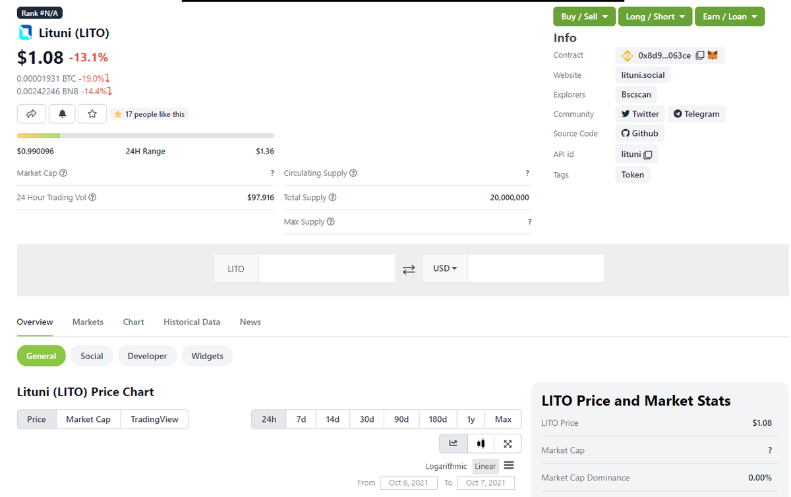Switch chart scale to Logarithmic
The image size is (791, 497).
[446, 466]
